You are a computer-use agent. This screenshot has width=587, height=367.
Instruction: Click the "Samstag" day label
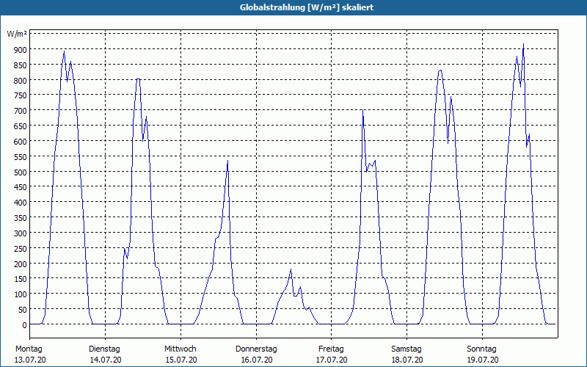pos(406,349)
